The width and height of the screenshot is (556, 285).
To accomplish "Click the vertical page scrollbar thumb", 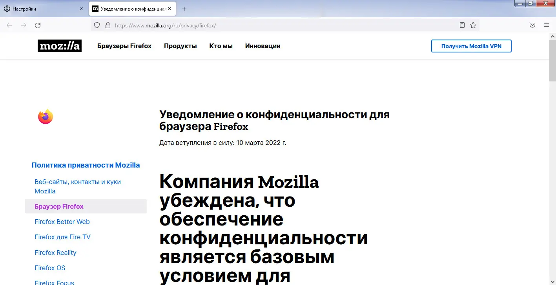I will point(552,60).
